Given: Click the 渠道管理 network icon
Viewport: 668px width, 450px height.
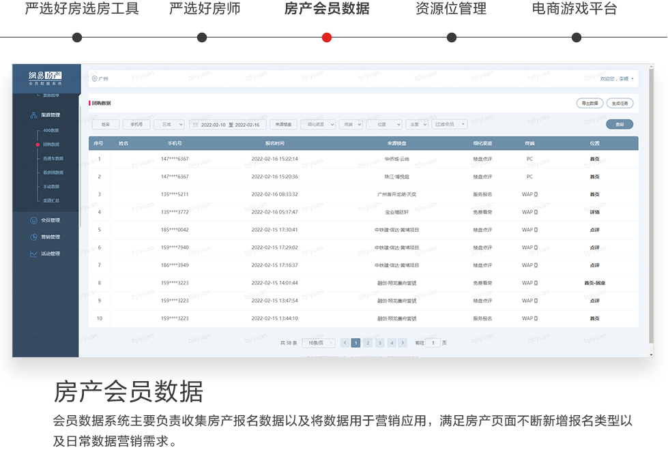Looking at the screenshot, I should pyautogui.click(x=33, y=115).
